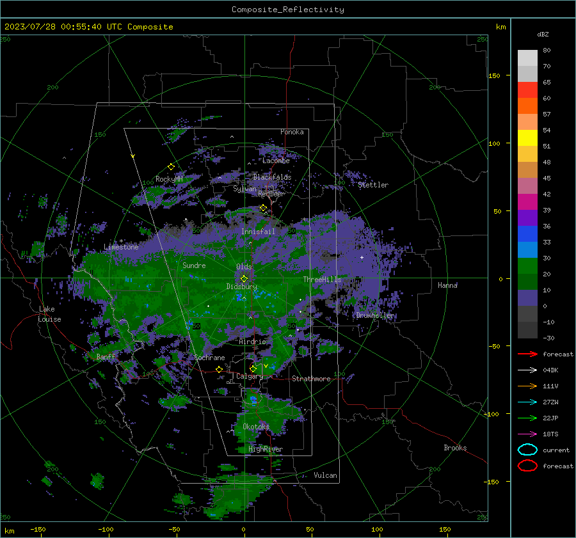
Task: Click the Okotoks town label
Action: pos(256,427)
